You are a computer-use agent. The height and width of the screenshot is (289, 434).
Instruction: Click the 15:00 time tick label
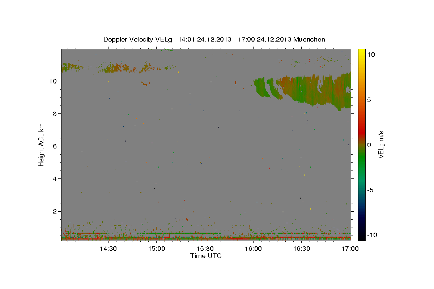pyautogui.click(x=156, y=249)
